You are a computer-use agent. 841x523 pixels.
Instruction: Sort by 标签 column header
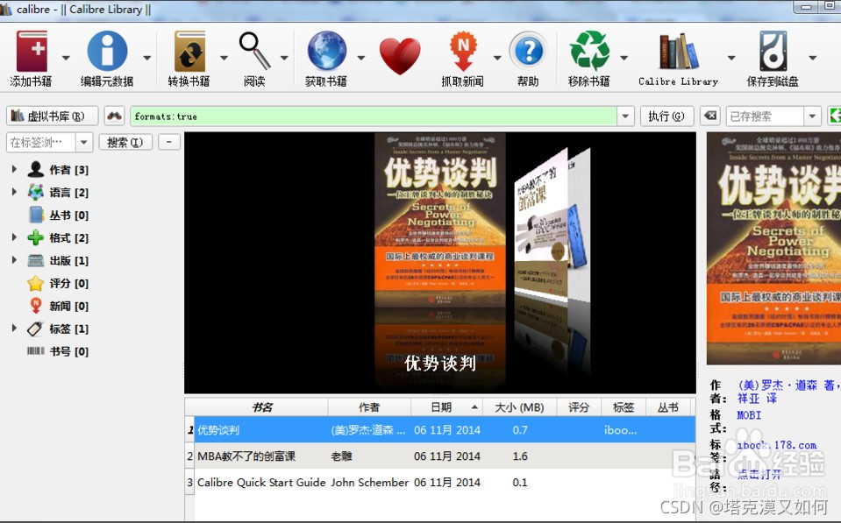coord(624,407)
